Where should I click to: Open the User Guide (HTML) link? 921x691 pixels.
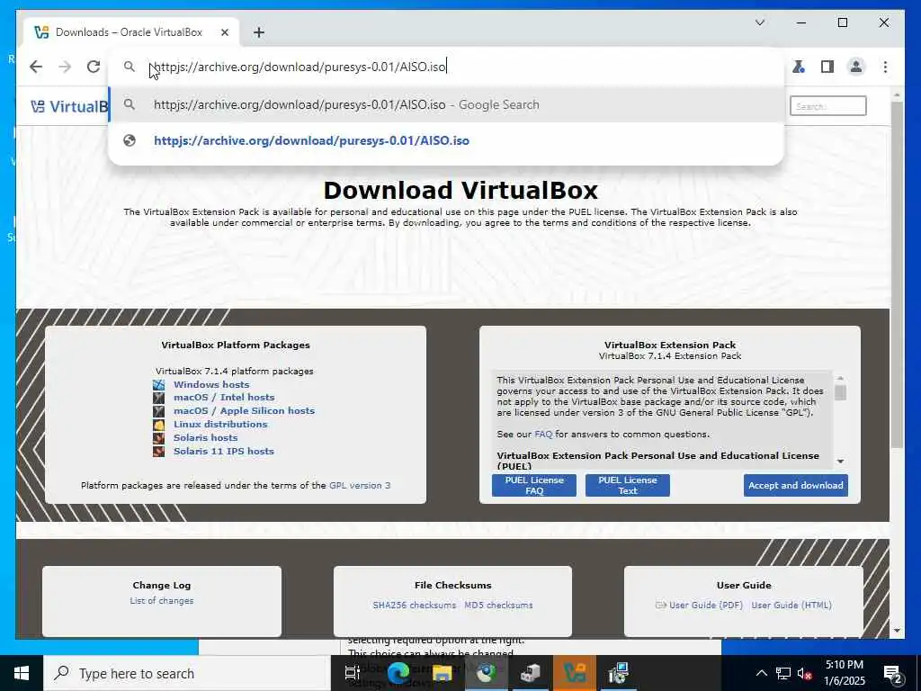(791, 606)
